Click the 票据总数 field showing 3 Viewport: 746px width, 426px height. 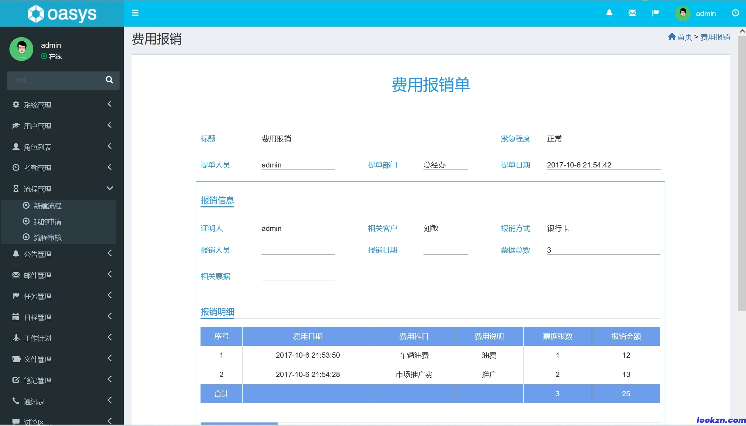point(603,250)
